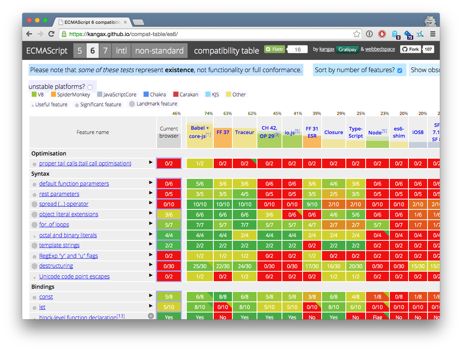The height and width of the screenshot is (351, 462).
Task: Click the red stop-sign extension icon
Action: pos(382,34)
